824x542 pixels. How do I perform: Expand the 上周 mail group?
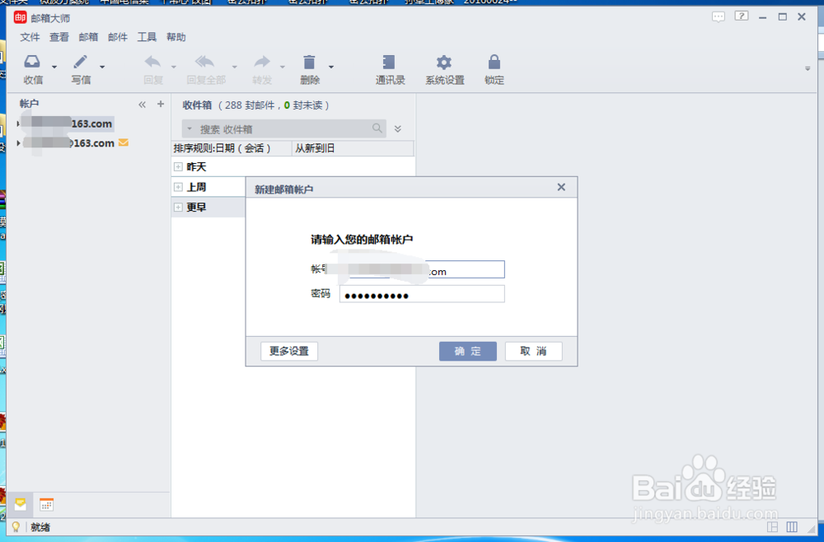[177, 187]
